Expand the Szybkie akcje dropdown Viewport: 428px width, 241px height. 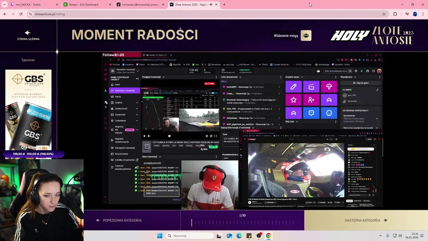pyautogui.click(x=302, y=77)
